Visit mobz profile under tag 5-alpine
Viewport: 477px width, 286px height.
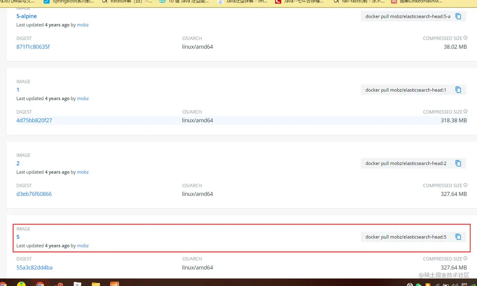83,25
